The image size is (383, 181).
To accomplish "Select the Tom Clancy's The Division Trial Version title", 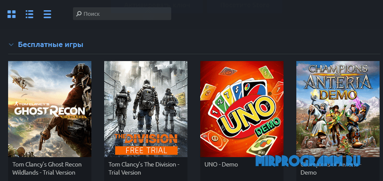I will click(x=144, y=169).
